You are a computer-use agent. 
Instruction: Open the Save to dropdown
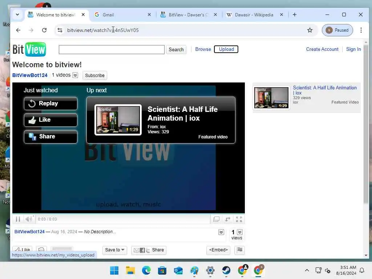(114, 250)
